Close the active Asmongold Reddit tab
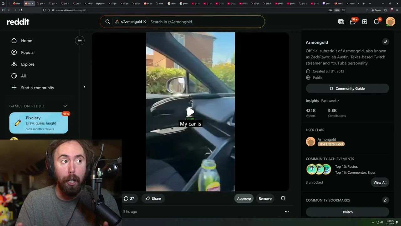 click(x=32, y=3)
